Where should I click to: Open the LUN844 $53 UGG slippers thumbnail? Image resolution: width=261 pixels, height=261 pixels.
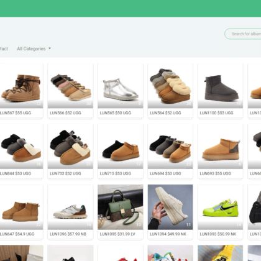pyautogui.click(x=21, y=147)
